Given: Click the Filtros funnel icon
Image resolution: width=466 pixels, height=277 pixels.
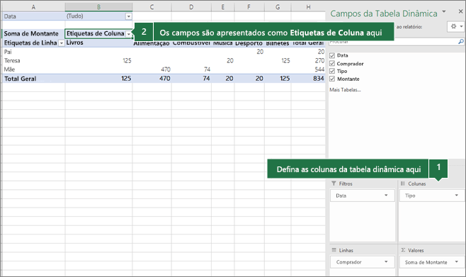Looking at the screenshot, I should pos(334,183).
